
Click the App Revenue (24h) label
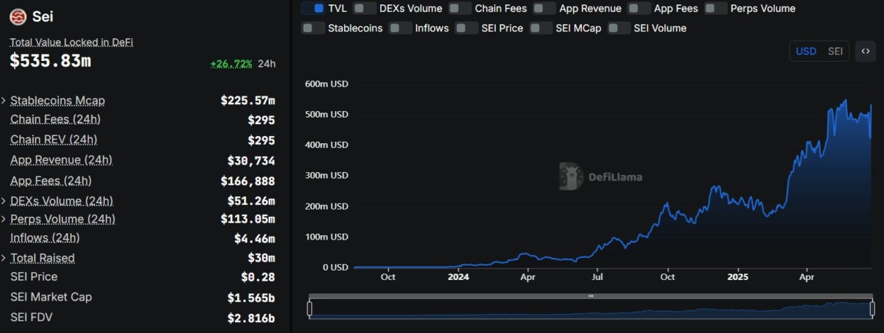coord(61,160)
